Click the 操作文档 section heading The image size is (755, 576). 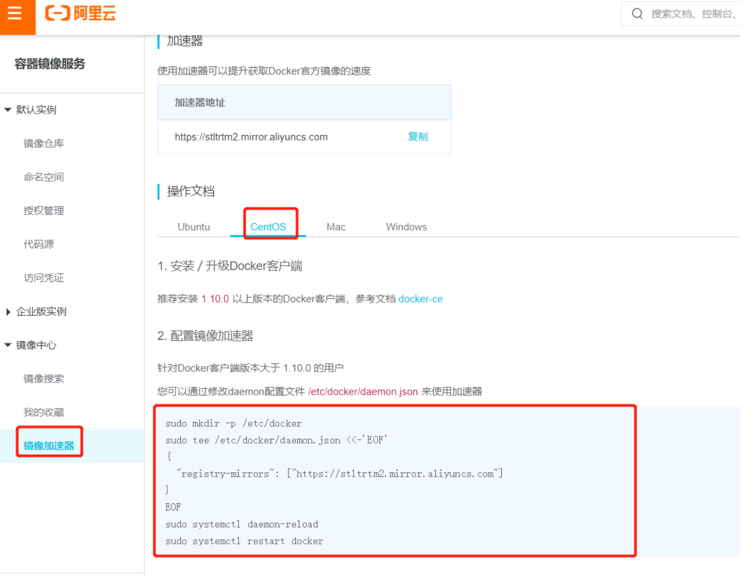[x=191, y=191]
